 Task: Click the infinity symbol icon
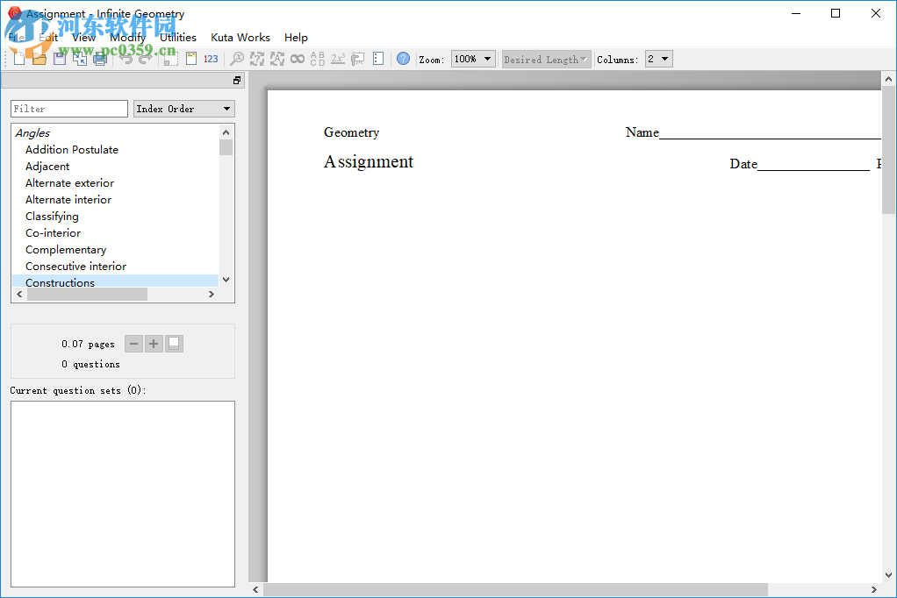(297, 59)
